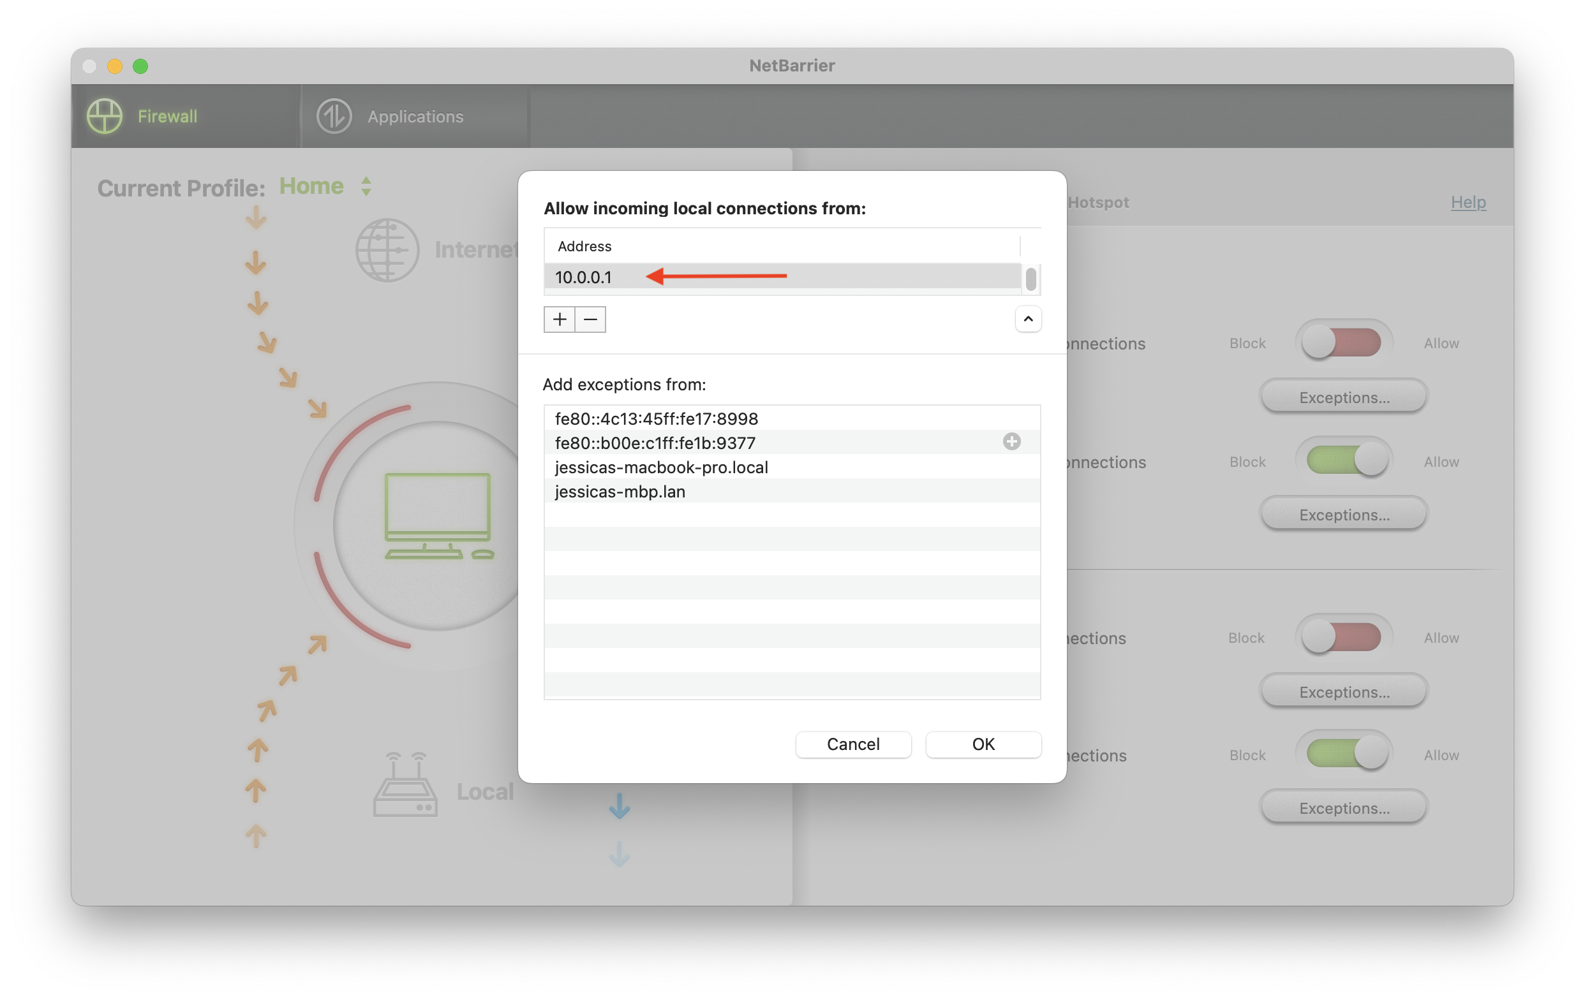Open the third Exceptions... button from top
The width and height of the screenshot is (1585, 1000).
(1344, 692)
